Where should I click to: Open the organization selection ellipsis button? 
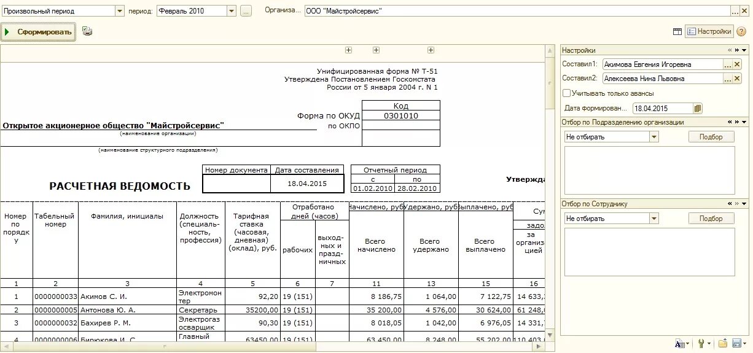pos(735,11)
